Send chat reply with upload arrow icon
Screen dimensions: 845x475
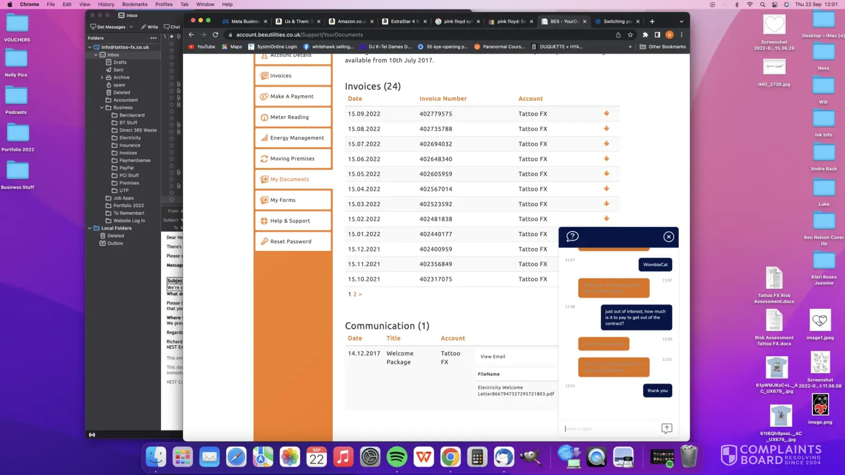click(666, 428)
